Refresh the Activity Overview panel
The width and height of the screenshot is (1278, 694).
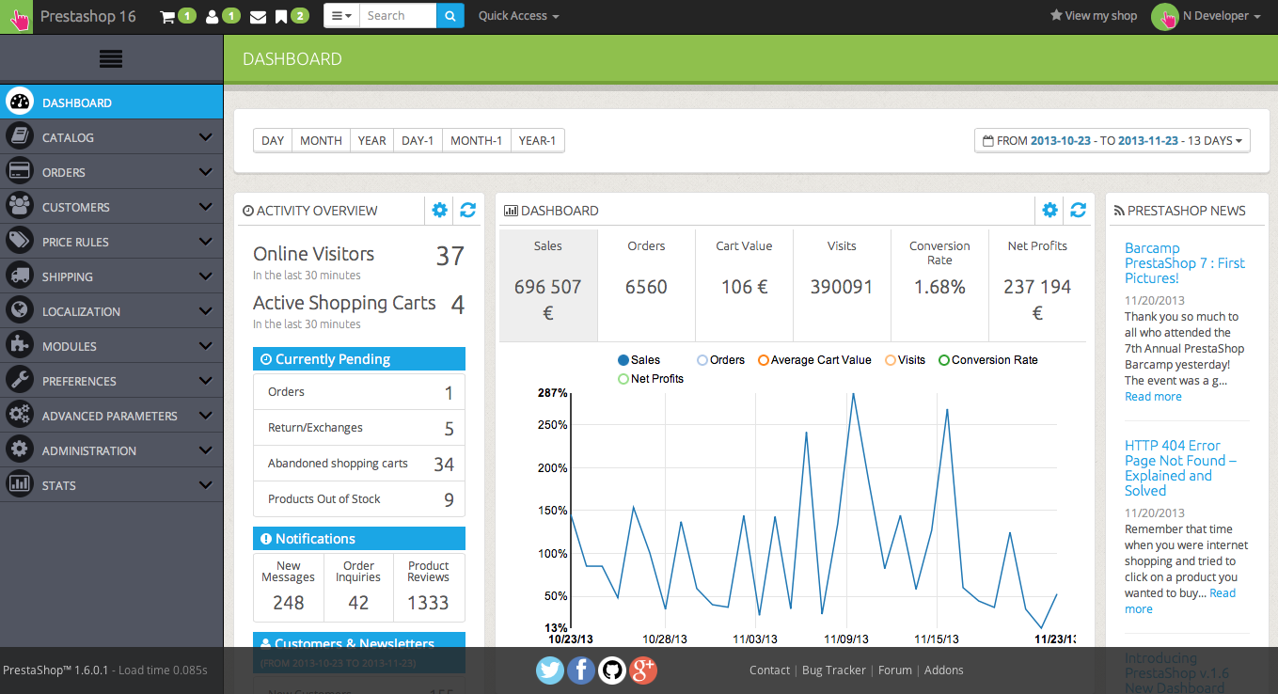(x=467, y=211)
